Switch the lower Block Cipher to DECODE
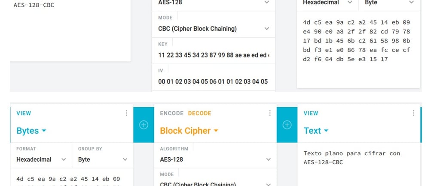This screenshot has height=186, width=440. pyautogui.click(x=199, y=113)
